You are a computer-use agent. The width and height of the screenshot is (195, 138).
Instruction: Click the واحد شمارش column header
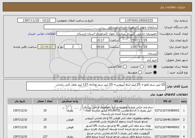(x=70, y=101)
